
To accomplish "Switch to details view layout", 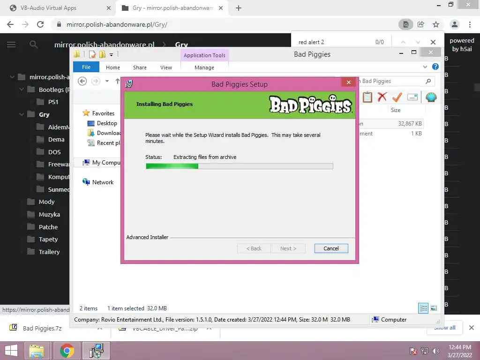I will point(423,308).
